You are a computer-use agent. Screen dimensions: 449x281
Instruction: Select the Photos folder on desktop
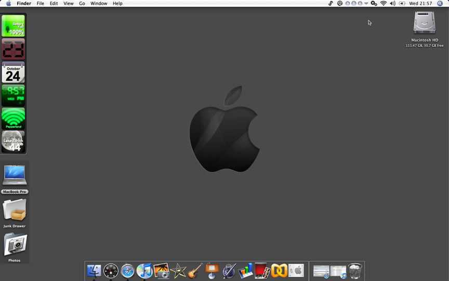coord(15,245)
